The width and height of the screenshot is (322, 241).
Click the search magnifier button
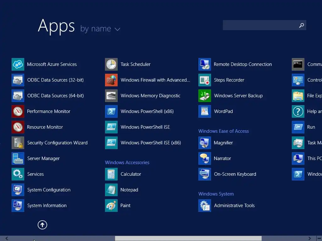(x=302, y=25)
